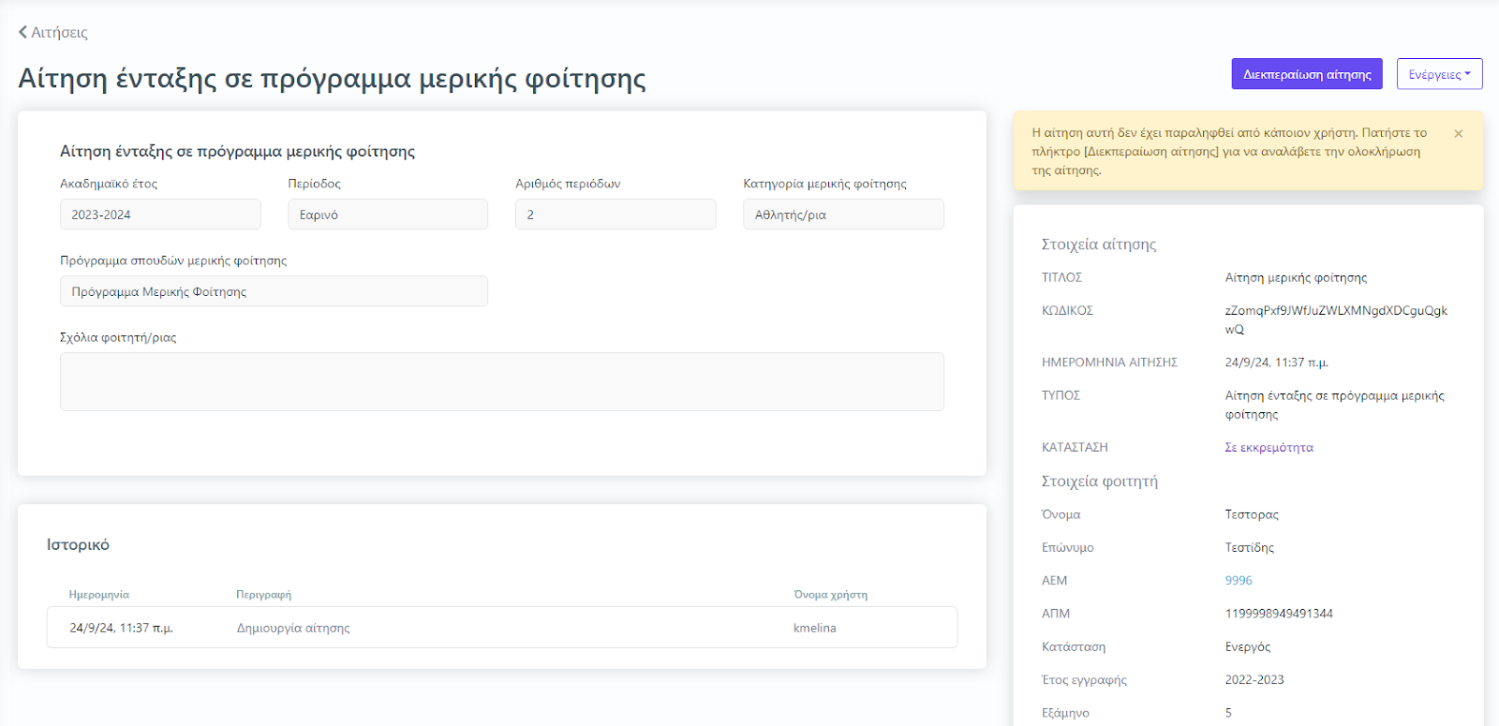This screenshot has height=726, width=1499.
Task: Click the username kmelina in history
Action: 814,628
